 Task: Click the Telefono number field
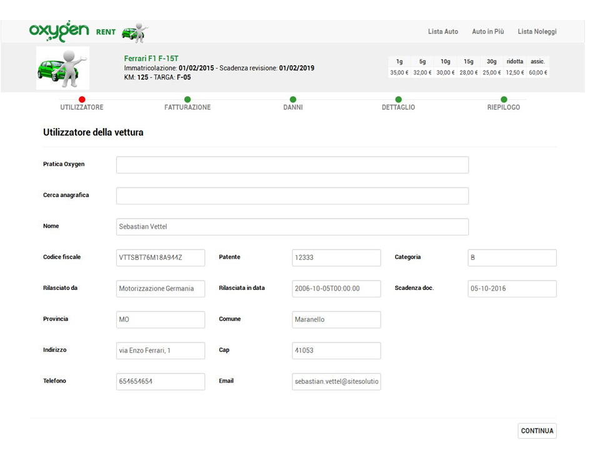(161, 382)
